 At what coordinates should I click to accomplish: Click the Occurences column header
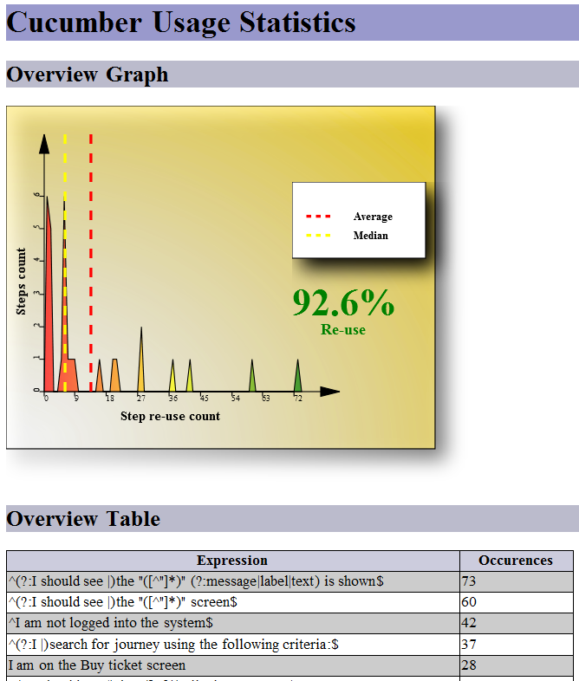click(x=516, y=561)
